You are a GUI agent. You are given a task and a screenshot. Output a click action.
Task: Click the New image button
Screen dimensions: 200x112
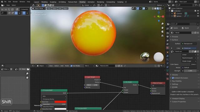coord(22,69)
